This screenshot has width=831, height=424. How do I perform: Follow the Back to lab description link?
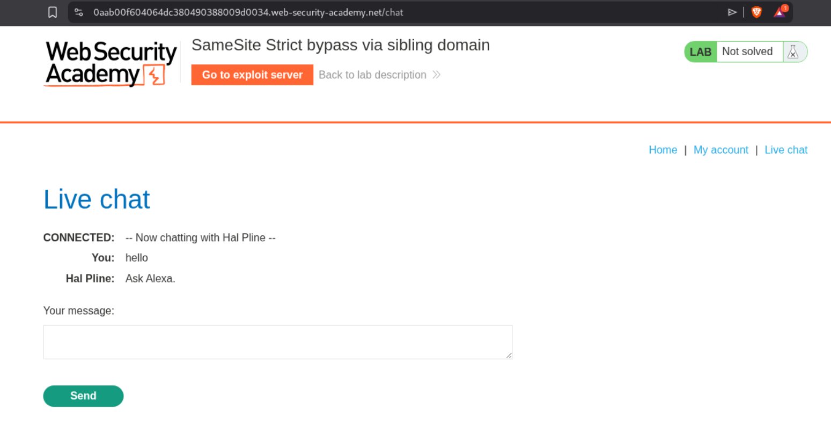pyautogui.click(x=372, y=75)
